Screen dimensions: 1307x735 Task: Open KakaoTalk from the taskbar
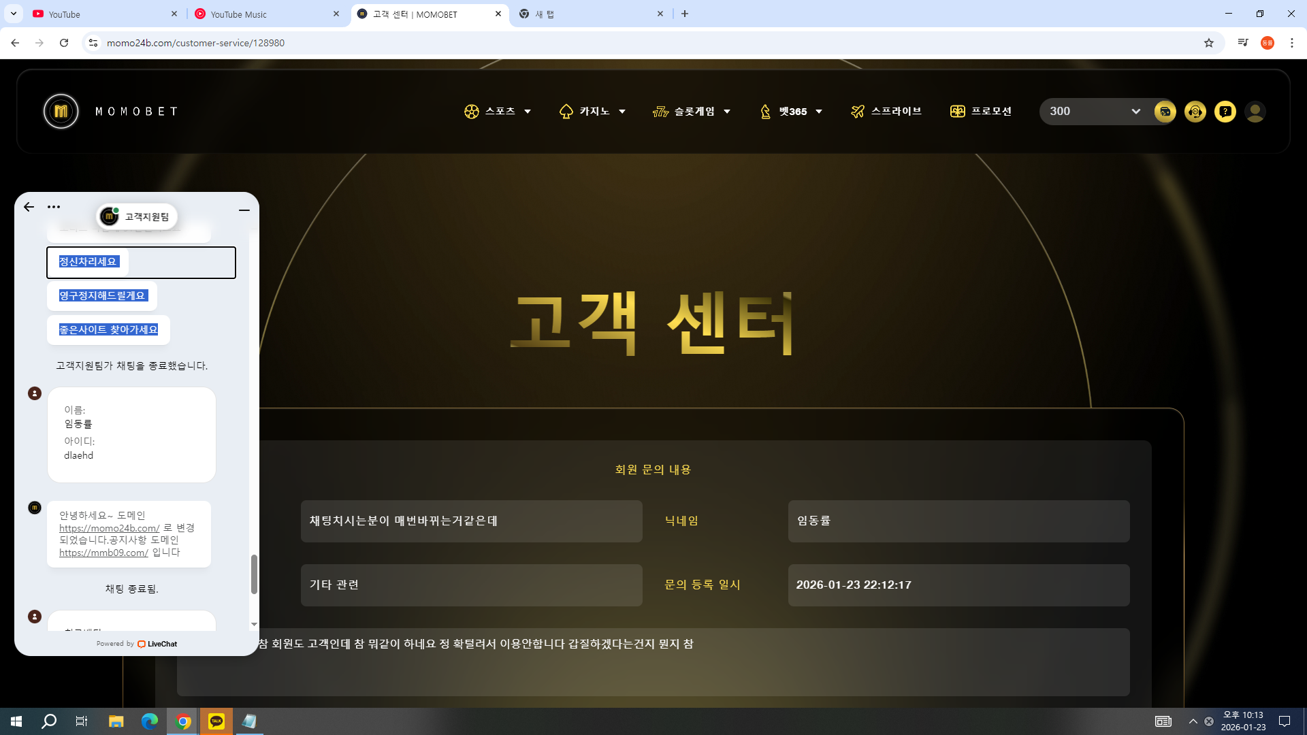[216, 721]
